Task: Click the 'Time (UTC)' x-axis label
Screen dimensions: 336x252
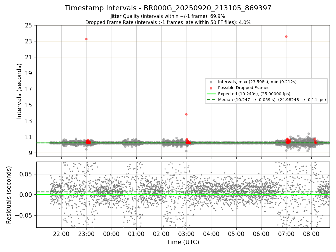Action: point(183,242)
